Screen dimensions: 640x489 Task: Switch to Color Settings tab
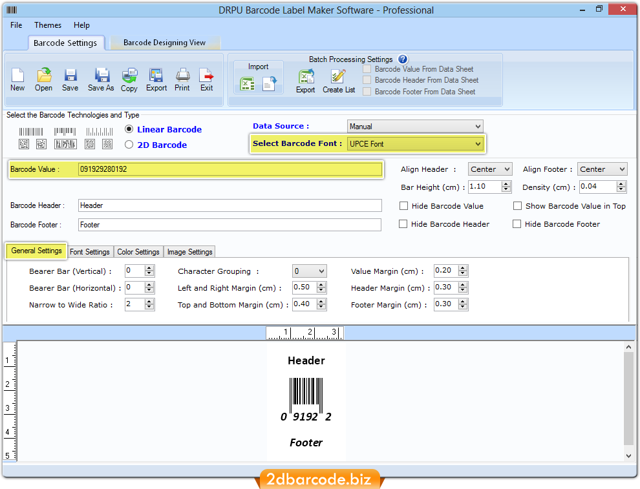138,252
